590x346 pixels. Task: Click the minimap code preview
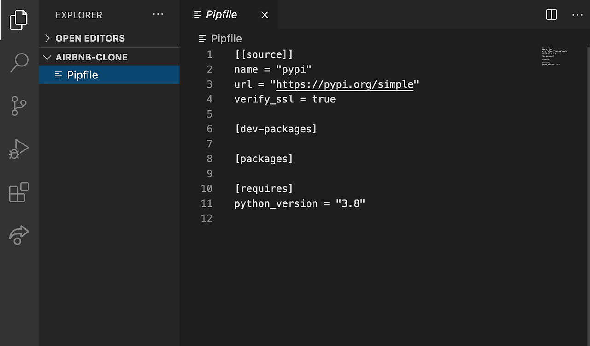coord(555,56)
